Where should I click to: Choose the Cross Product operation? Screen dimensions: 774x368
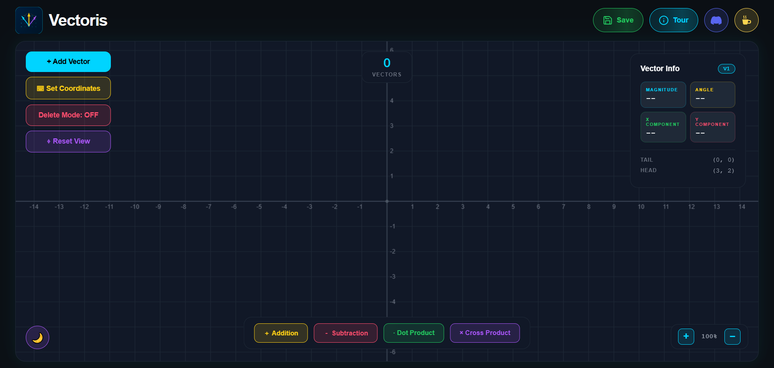click(485, 333)
